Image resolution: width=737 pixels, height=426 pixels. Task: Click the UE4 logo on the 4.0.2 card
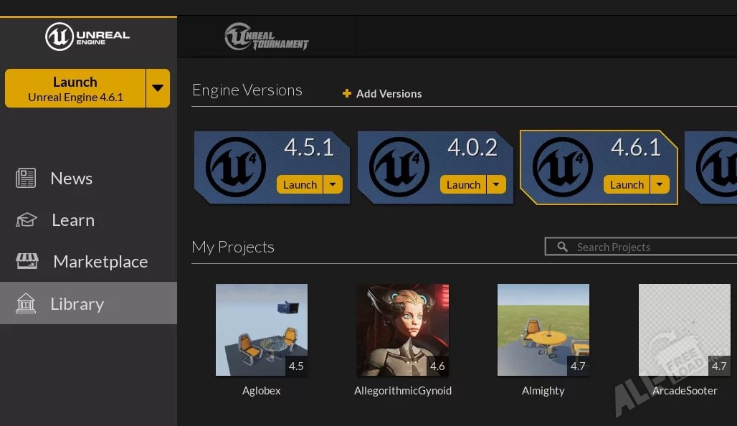point(399,167)
